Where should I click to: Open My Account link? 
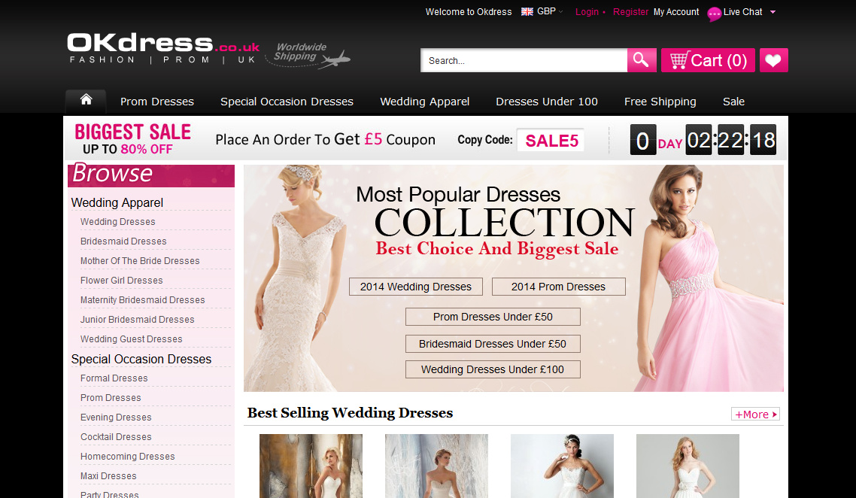pyautogui.click(x=675, y=12)
